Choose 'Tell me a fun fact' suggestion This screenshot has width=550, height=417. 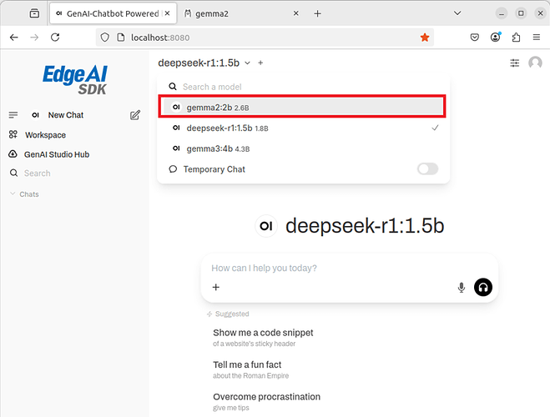[x=251, y=369]
